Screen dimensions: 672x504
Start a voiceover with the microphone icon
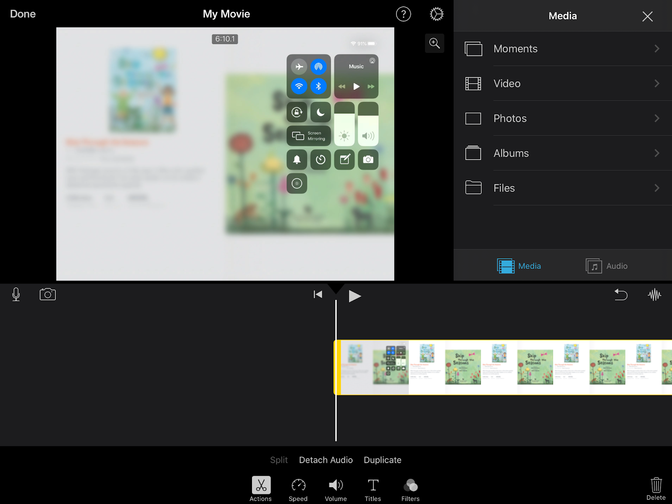[x=16, y=294]
